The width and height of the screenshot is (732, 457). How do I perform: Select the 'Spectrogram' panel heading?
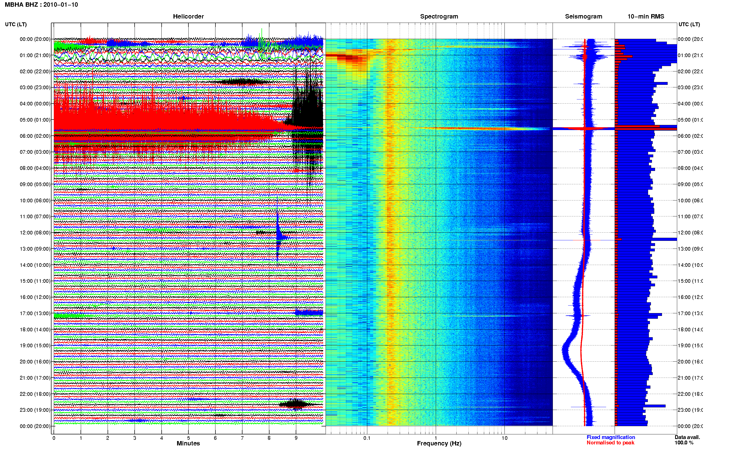(x=439, y=16)
